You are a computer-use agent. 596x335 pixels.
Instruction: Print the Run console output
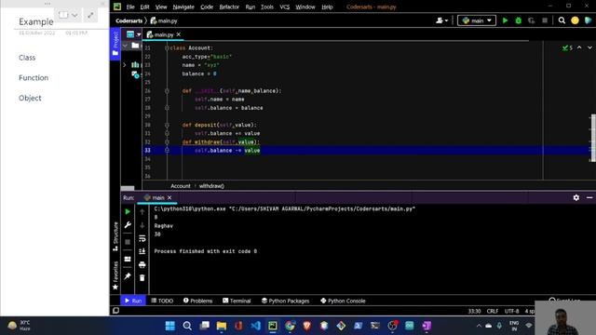142,264
